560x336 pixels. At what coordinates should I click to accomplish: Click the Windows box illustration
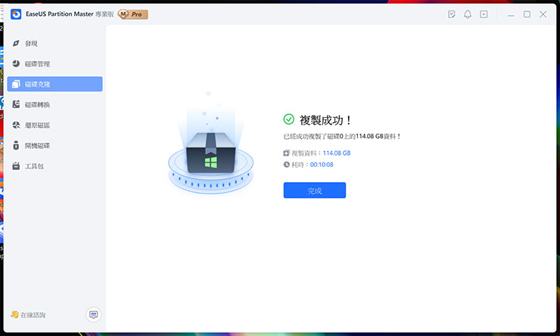coord(210,153)
